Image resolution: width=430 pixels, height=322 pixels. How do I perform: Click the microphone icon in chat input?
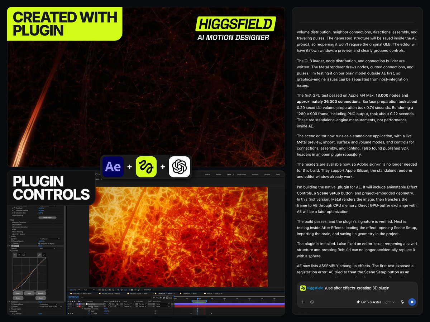tap(402, 302)
